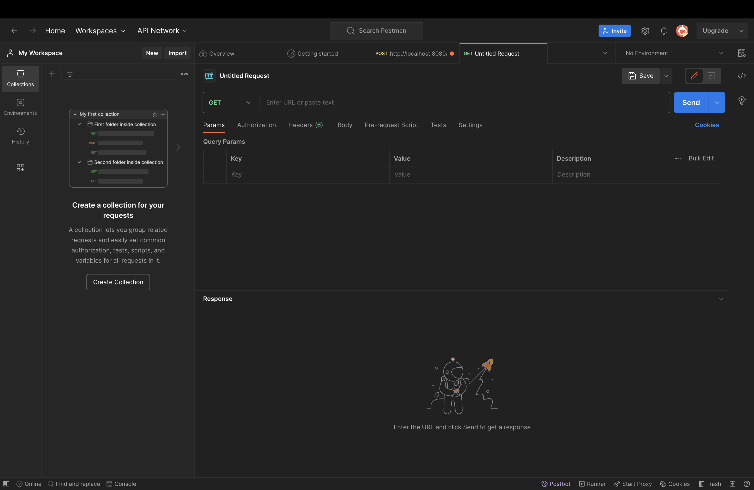This screenshot has height=490, width=754.
Task: Focus the Search Postman field
Action: point(376,31)
